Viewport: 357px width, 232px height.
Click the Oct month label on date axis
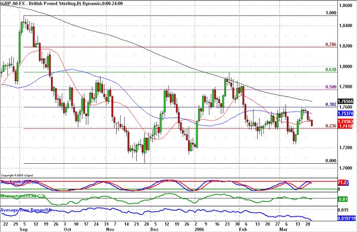click(x=67, y=229)
